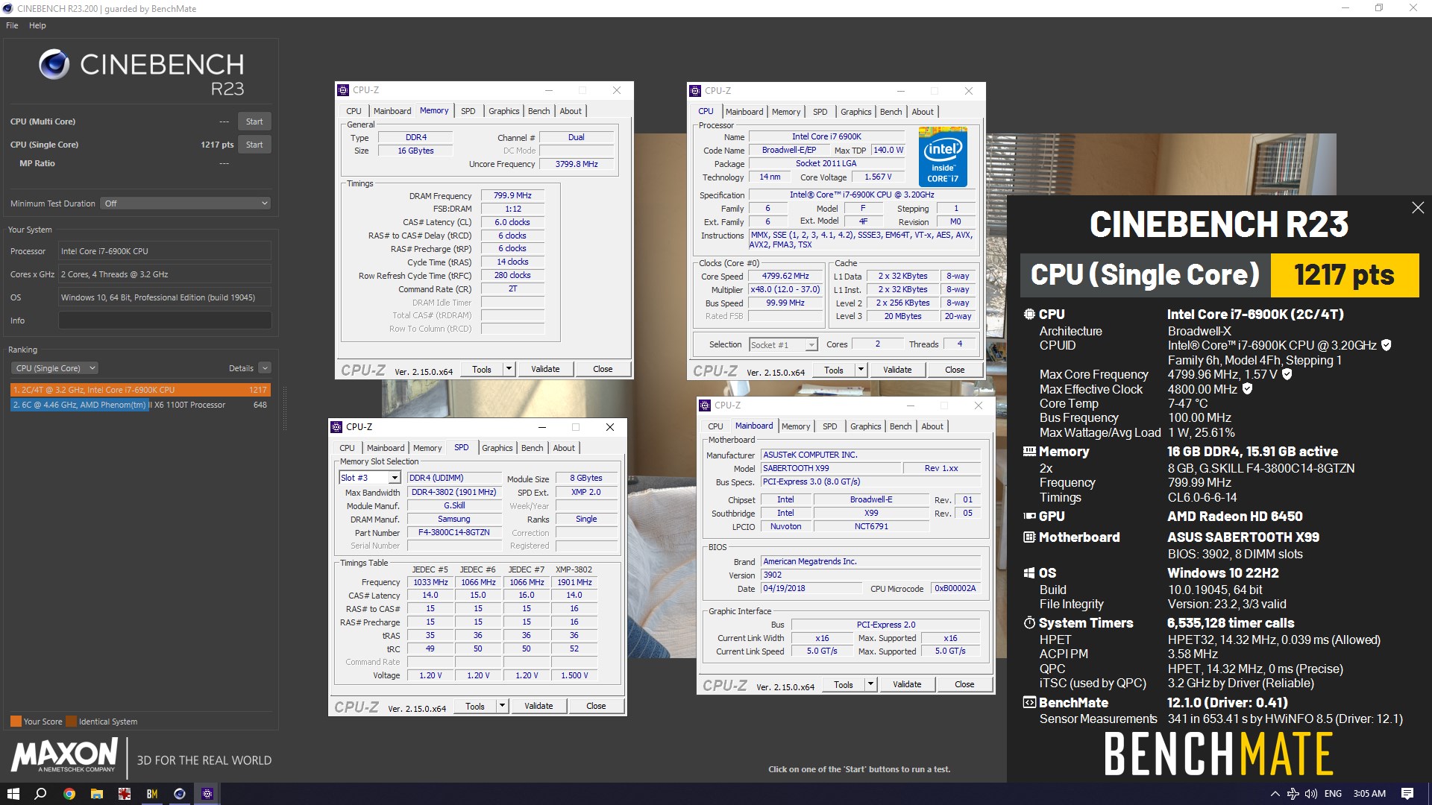Click the Motherboard section icon in BenchMate
Screen dimensions: 1432x805
tap(1029, 537)
